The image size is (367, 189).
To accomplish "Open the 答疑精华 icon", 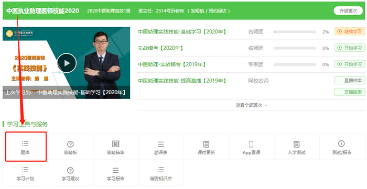I will point(116,143).
